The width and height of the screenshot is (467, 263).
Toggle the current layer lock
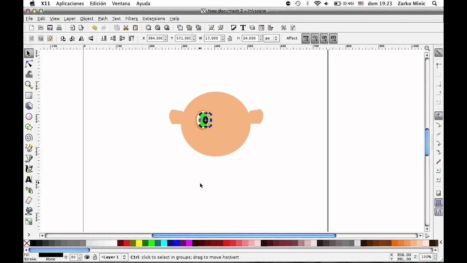click(x=95, y=257)
